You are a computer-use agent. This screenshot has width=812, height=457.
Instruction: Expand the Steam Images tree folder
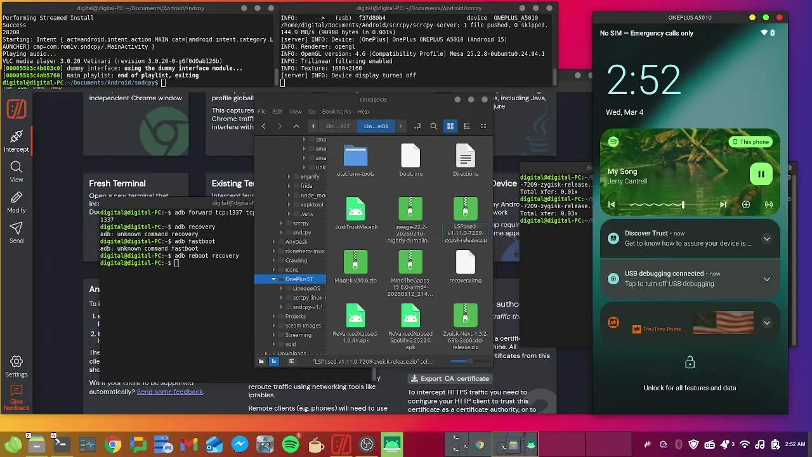coord(273,326)
